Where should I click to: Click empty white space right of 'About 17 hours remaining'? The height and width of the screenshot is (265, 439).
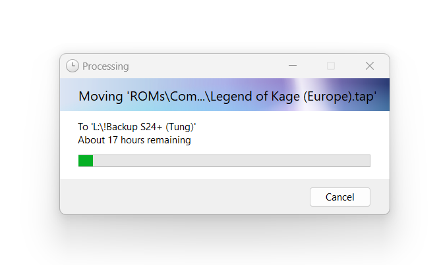point(283,140)
